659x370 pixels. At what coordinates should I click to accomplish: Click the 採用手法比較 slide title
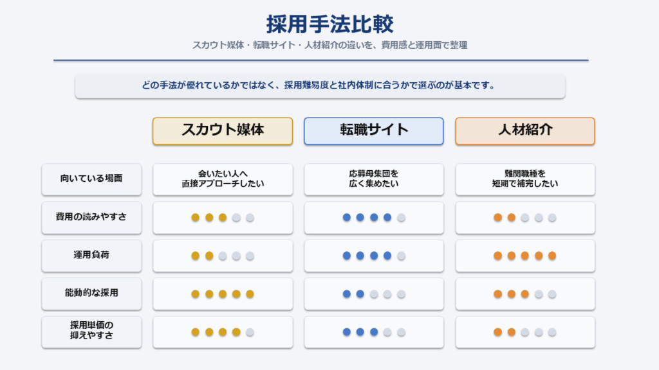pos(329,24)
